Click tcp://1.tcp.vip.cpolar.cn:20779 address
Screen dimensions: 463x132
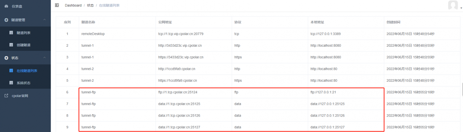(181, 34)
